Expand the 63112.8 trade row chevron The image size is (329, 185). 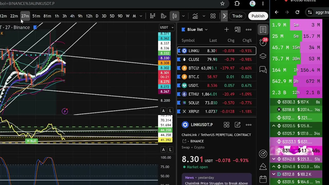point(274,174)
